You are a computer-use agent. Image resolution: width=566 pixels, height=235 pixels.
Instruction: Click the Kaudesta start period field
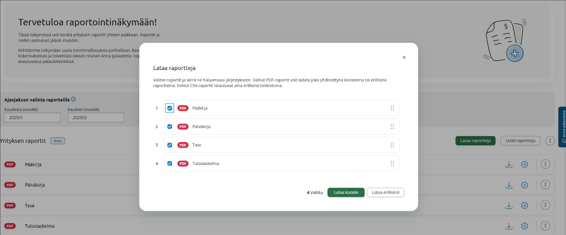pos(32,118)
